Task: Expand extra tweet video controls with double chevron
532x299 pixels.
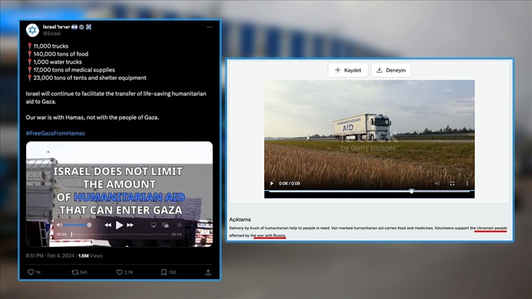Action: (179, 225)
